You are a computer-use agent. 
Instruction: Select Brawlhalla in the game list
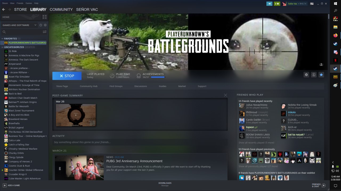(14, 123)
